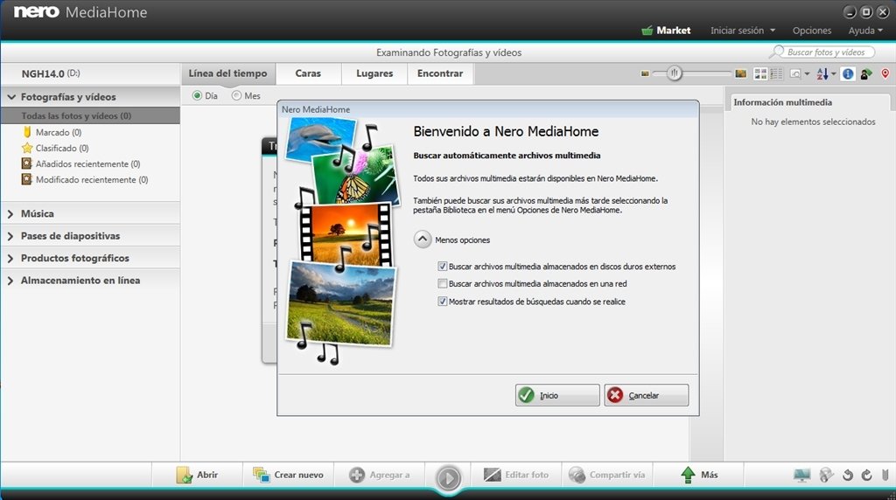Expand the Música section
The width and height of the screenshot is (896, 500).
tap(10, 214)
